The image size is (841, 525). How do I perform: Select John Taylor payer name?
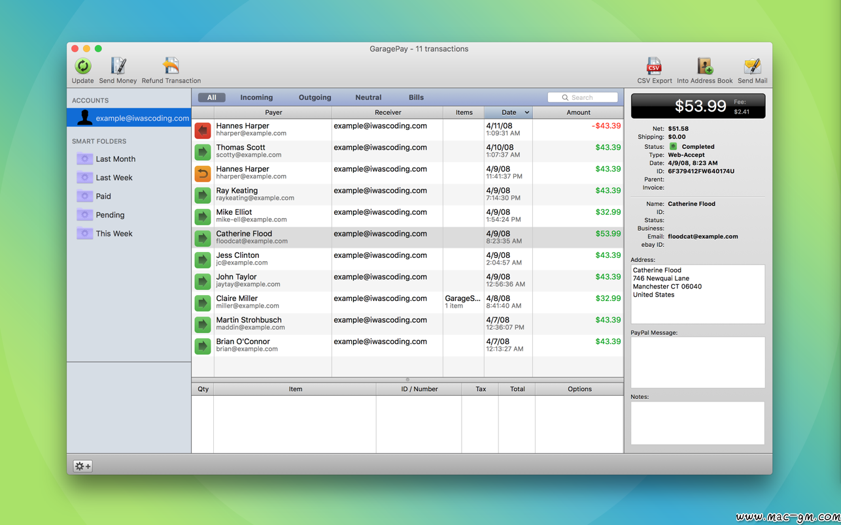pos(236,277)
